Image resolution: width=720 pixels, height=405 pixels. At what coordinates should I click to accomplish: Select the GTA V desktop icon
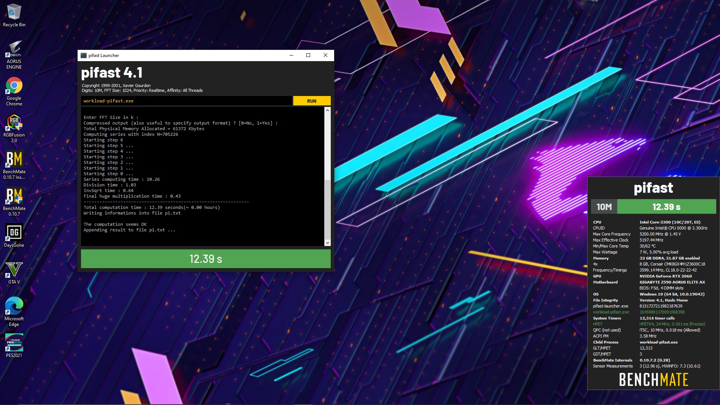click(x=14, y=273)
